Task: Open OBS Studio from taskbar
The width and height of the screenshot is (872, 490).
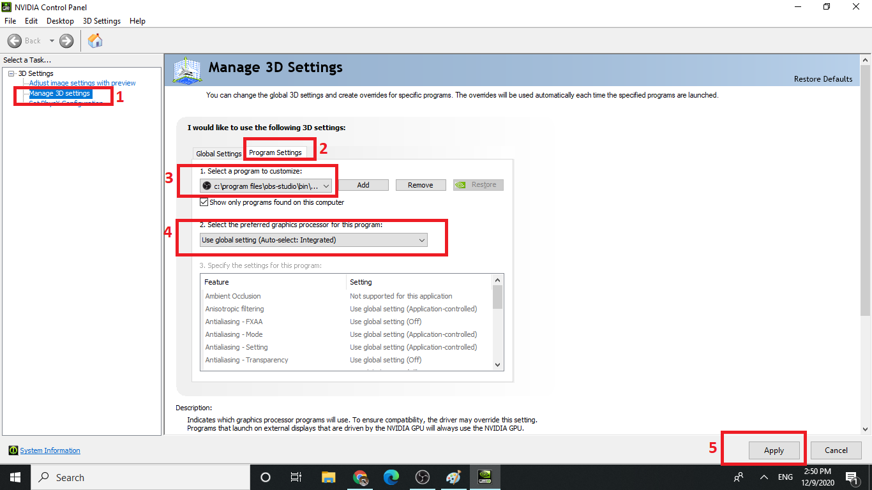Action: pyautogui.click(x=422, y=477)
